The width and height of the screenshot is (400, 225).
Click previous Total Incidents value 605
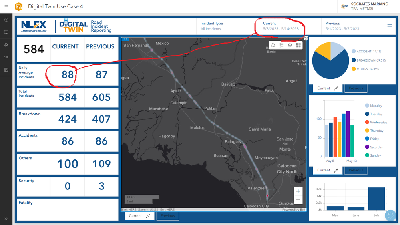[x=101, y=97]
